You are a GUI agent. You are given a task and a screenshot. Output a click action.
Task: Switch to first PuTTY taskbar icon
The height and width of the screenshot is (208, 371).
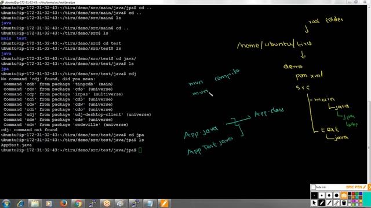(x=92, y=203)
